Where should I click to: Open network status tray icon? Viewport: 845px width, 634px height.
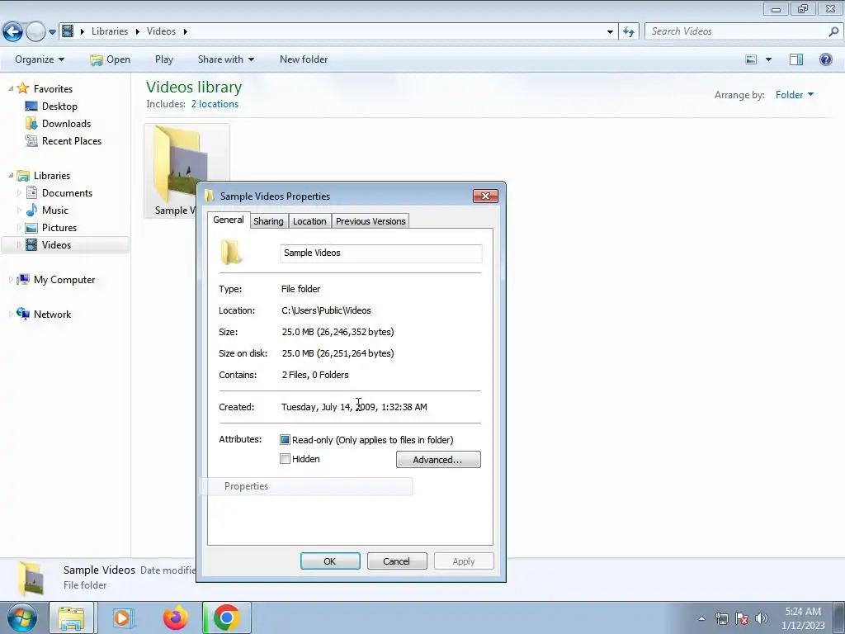(721, 618)
